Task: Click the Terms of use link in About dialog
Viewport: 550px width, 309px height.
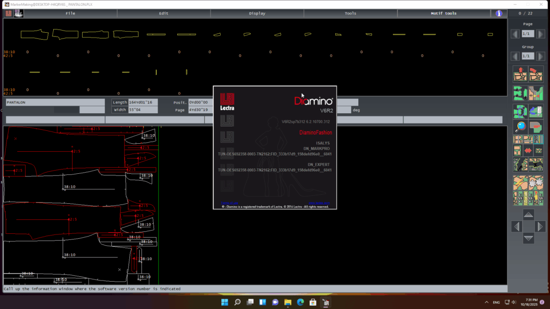Action: tap(230, 203)
